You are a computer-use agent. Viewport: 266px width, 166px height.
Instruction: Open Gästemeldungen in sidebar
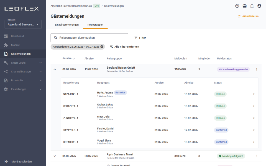(23, 54)
